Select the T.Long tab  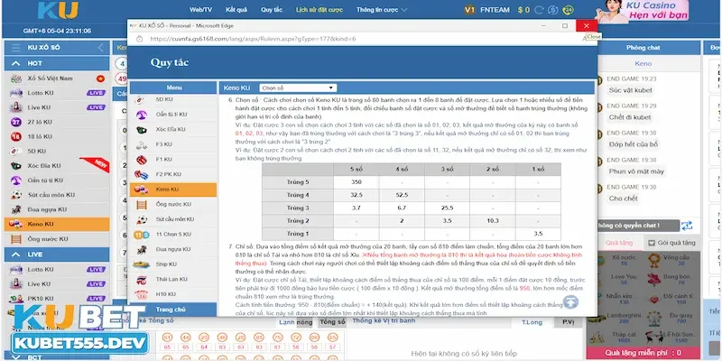532,322
